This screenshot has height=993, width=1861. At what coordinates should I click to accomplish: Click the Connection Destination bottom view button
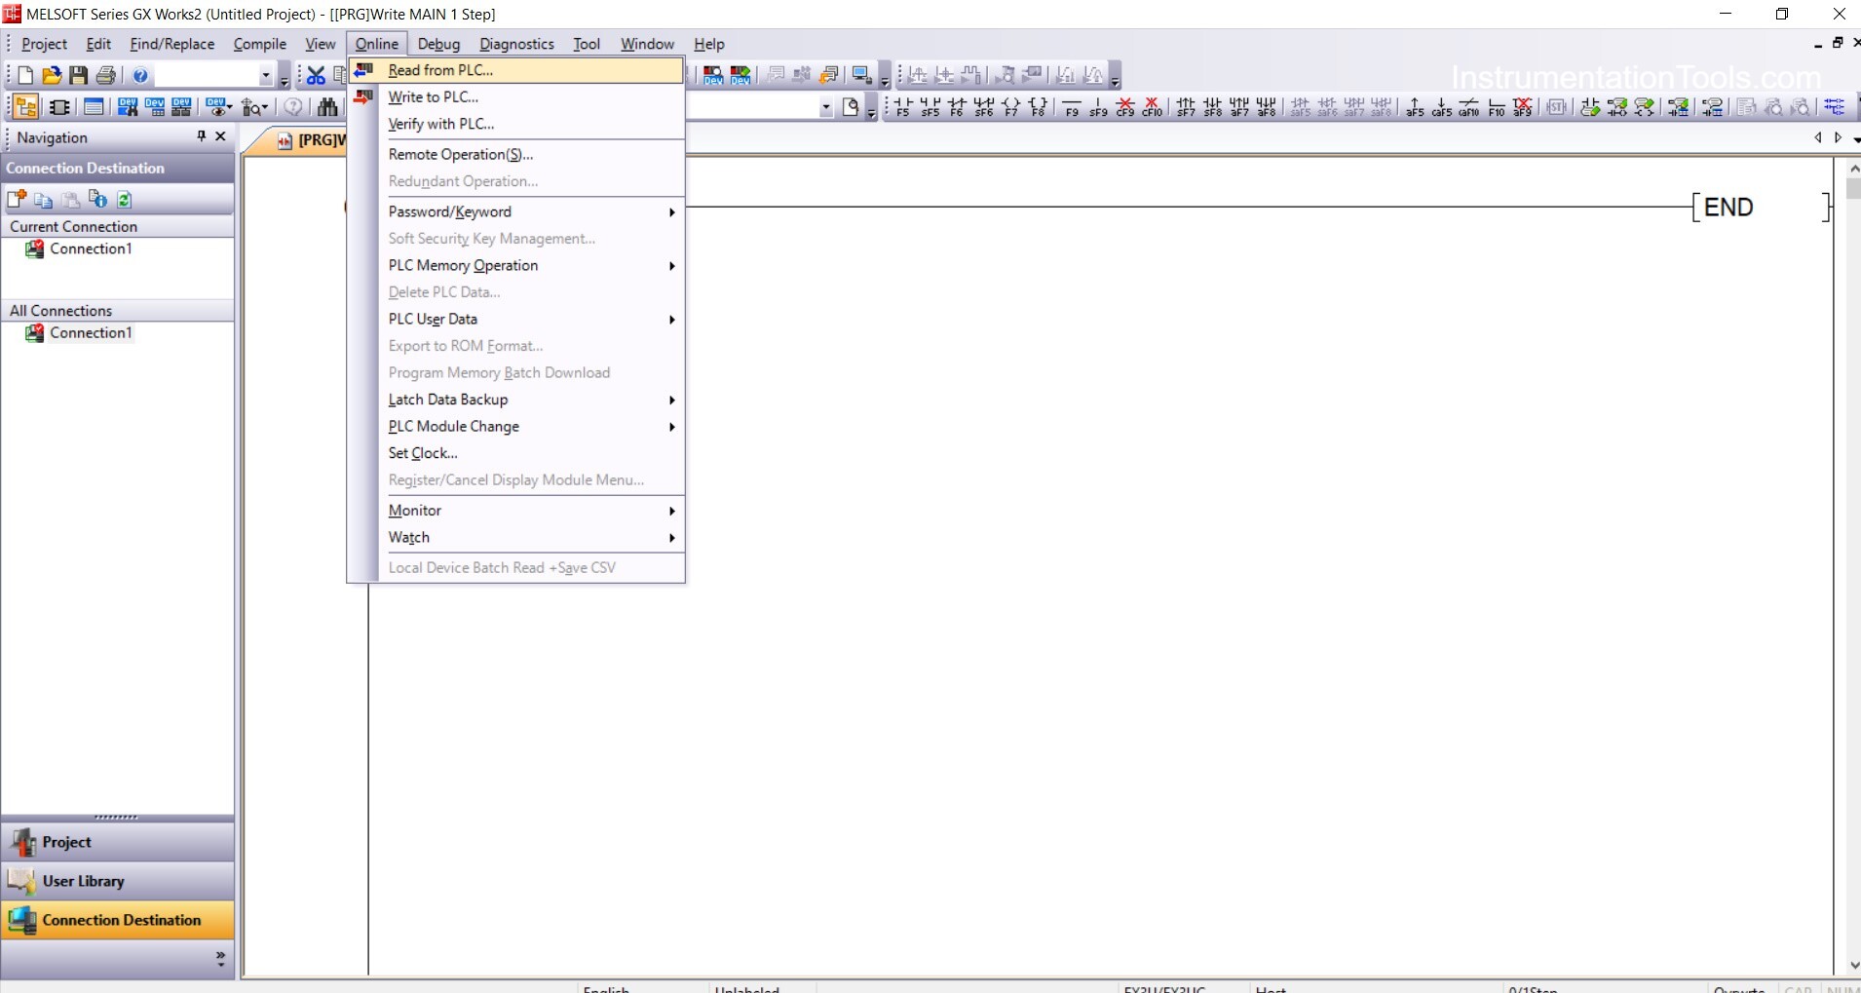tap(118, 920)
